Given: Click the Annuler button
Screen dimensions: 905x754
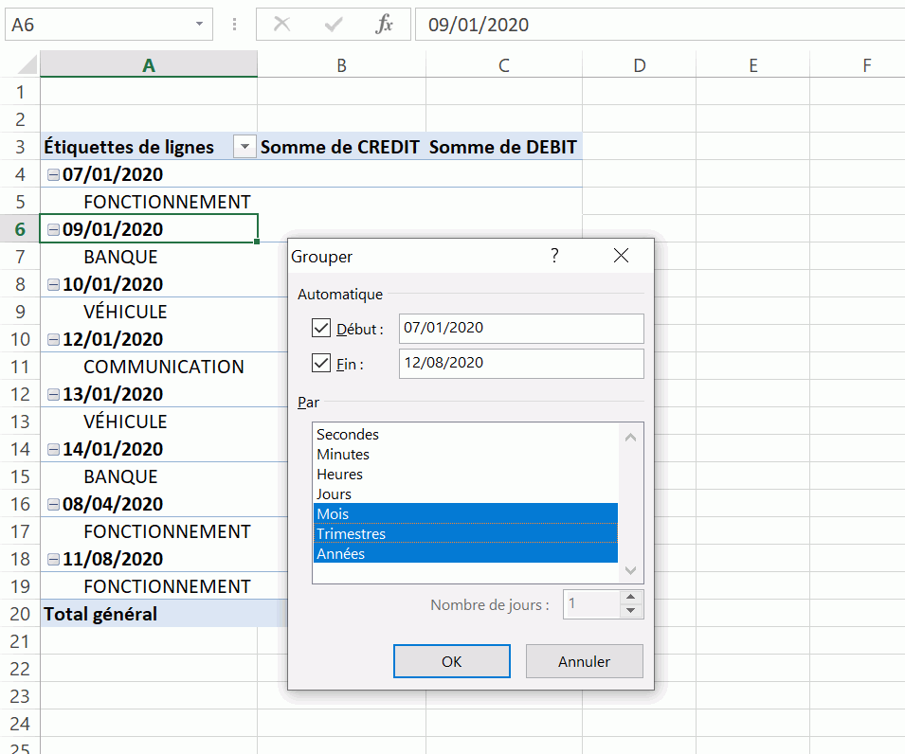Looking at the screenshot, I should coord(584,661).
